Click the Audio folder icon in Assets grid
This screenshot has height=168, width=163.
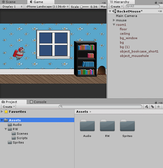point(87,125)
